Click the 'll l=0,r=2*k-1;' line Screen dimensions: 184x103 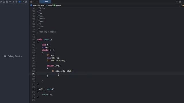pyautogui.click(x=56, y=60)
